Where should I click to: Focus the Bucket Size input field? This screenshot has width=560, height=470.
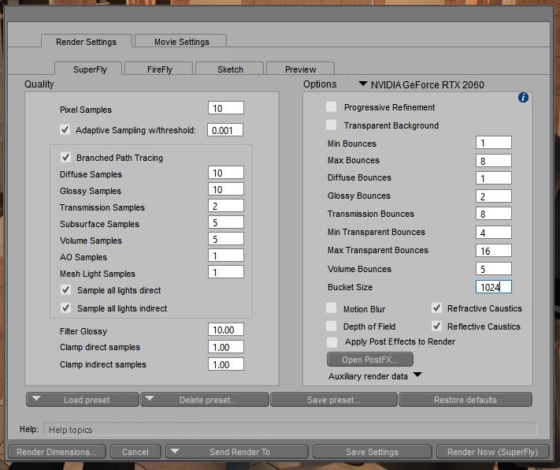pyautogui.click(x=493, y=288)
